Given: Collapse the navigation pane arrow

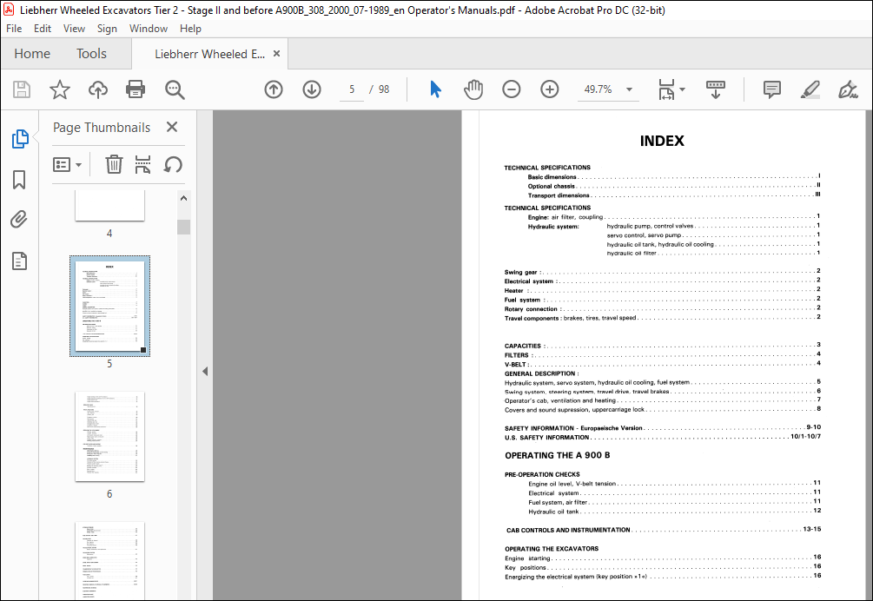Looking at the screenshot, I should 205,371.
